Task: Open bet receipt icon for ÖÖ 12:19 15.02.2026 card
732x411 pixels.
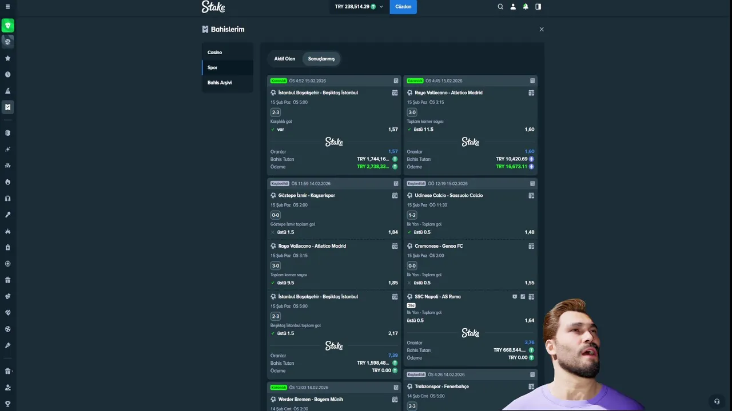Action: (532, 183)
